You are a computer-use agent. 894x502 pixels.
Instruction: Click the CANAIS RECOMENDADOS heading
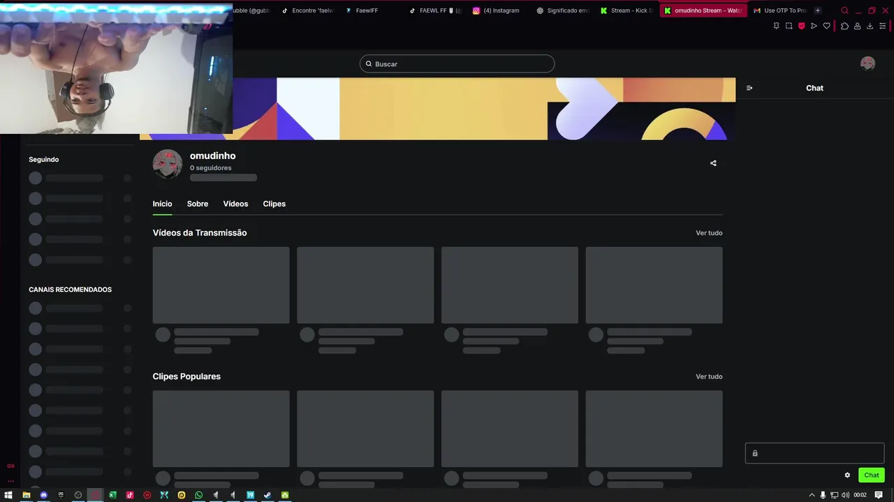70,289
